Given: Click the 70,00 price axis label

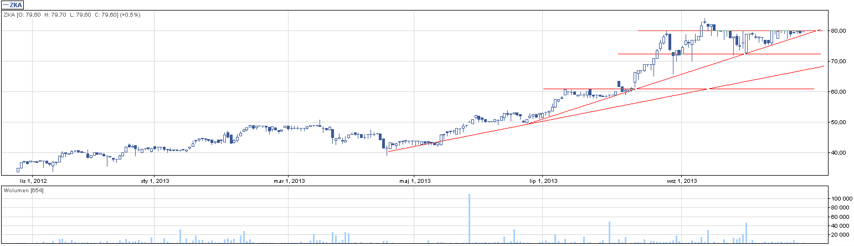Looking at the screenshot, I should pyautogui.click(x=839, y=61).
